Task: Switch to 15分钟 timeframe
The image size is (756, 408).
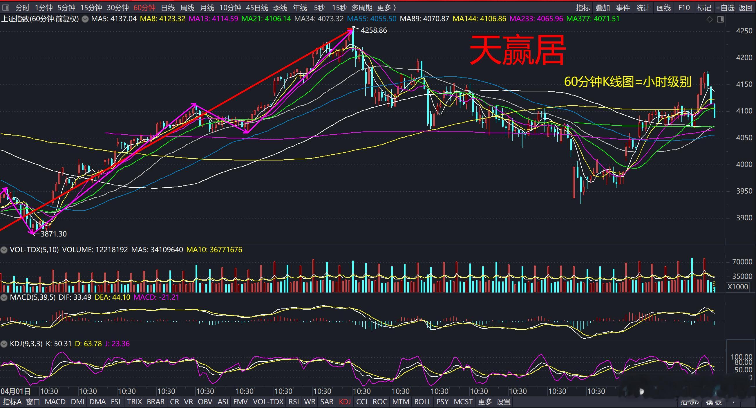Action: coord(91,8)
